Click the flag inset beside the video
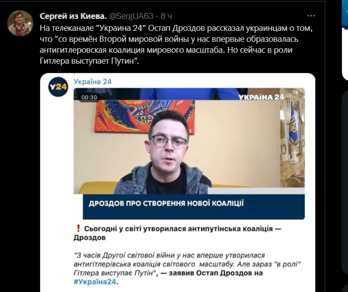 (292, 138)
